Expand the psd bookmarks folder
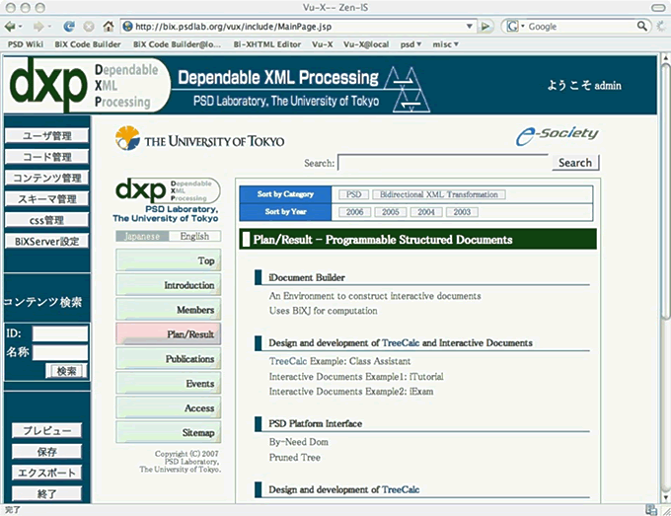The image size is (671, 516). click(x=410, y=44)
